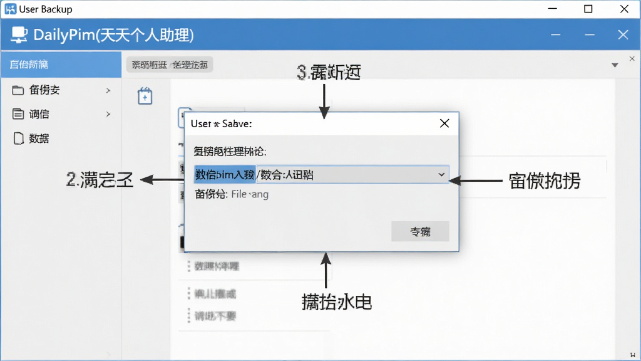Image resolution: width=641 pixels, height=361 pixels.
Task: Click the File ang label text in dialog
Action: (250, 194)
